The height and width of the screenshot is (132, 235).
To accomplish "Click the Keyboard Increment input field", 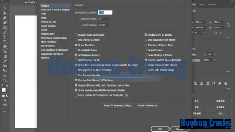I will point(105,13).
